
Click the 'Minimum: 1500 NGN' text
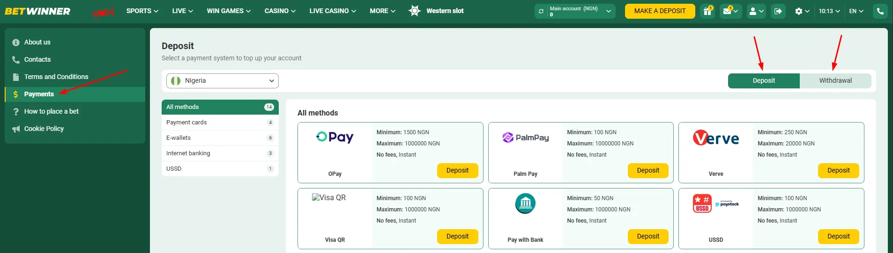(x=403, y=132)
